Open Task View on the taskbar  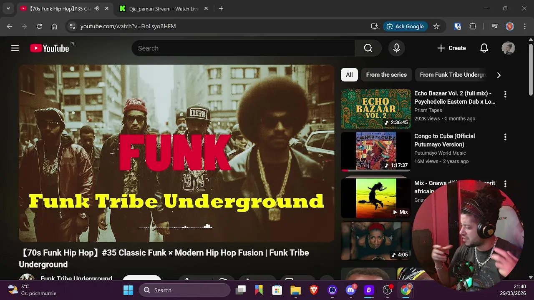coord(241,290)
